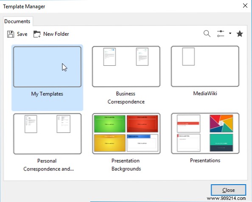
Task: Click the New Folder icon
Action: click(37, 34)
